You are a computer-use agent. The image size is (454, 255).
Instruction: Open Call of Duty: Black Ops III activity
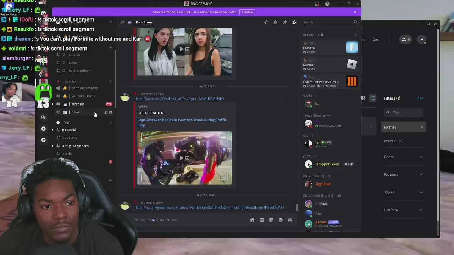(x=330, y=81)
